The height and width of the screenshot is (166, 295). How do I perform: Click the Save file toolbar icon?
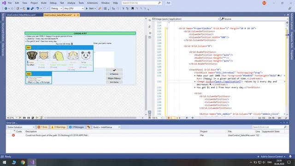coord(28,8)
